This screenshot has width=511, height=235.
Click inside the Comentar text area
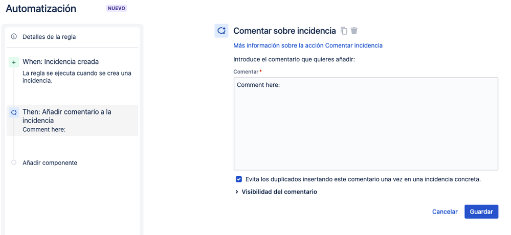(366, 124)
